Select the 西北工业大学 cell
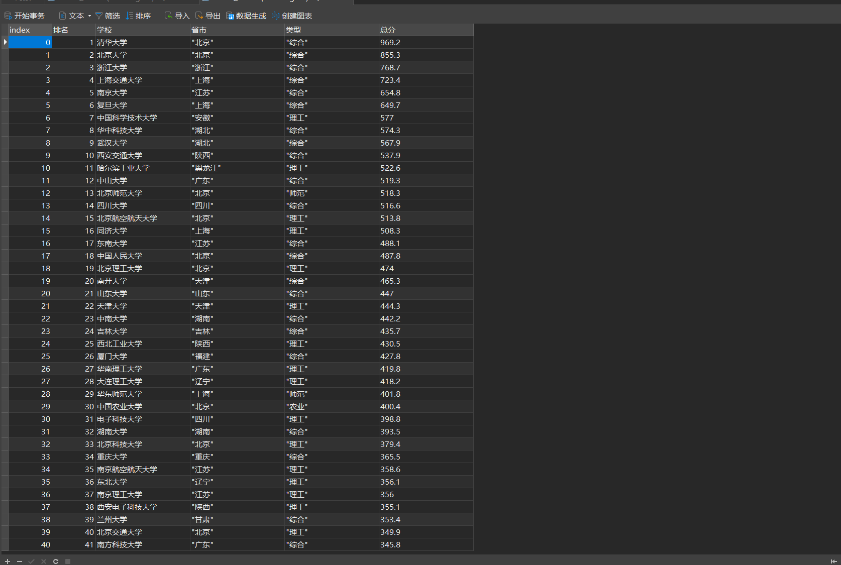The image size is (841, 565). [143, 344]
